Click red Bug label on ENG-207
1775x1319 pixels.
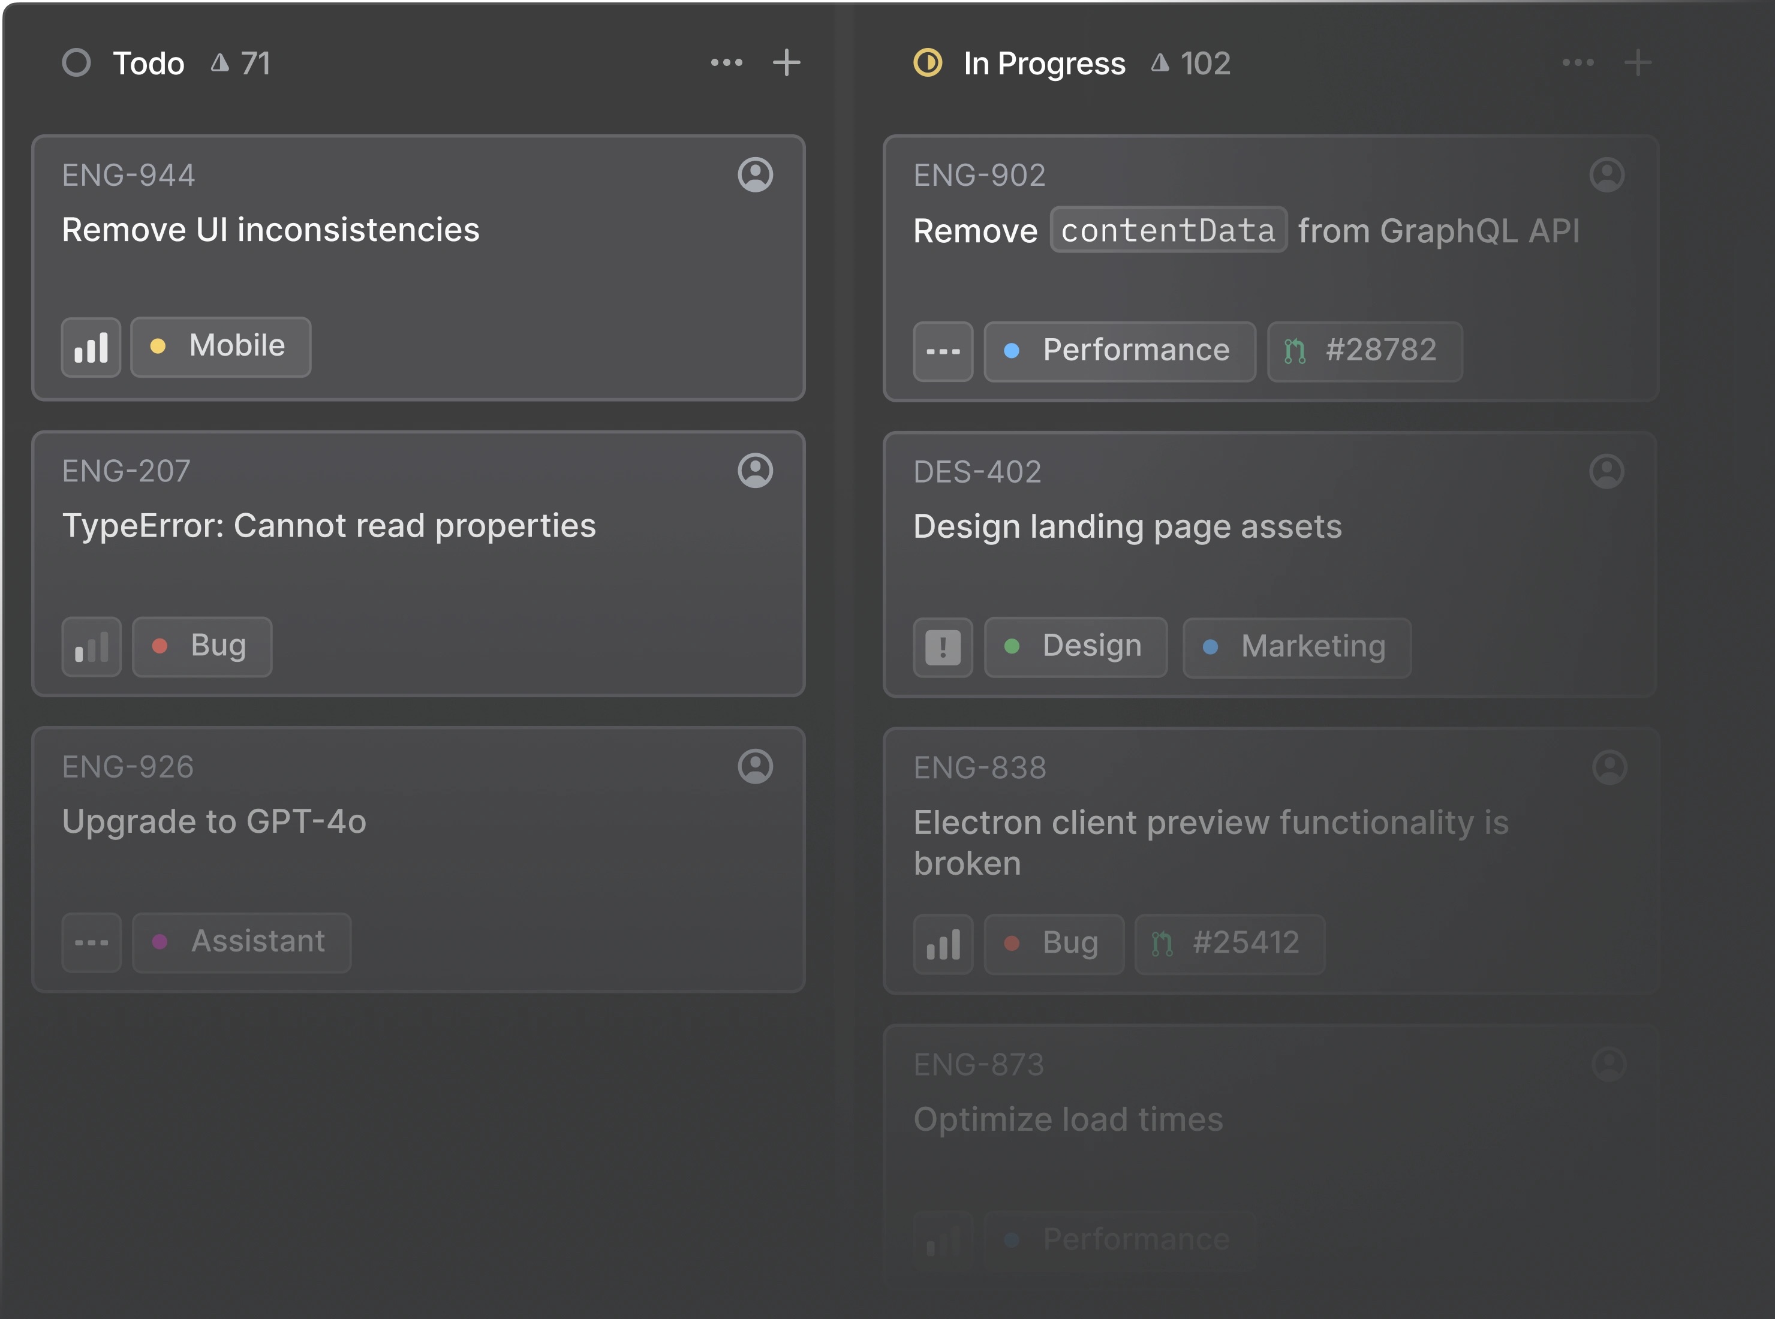202,647
